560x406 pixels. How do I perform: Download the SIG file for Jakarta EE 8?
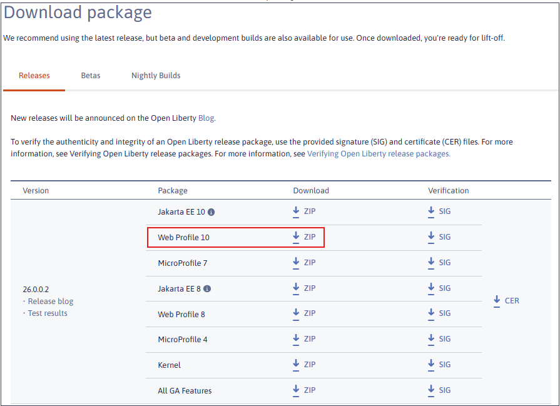click(439, 288)
